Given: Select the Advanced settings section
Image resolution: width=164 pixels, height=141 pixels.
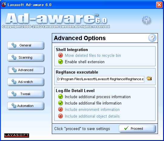Looking at the screenshot, I should click(x=26, y=70).
